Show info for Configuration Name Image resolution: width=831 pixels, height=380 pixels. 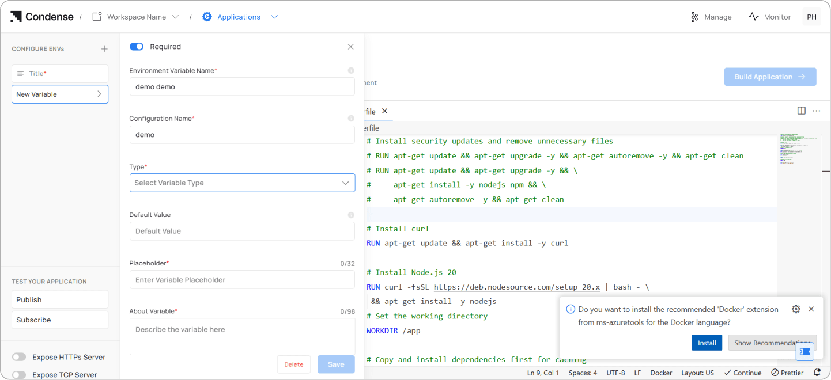(x=351, y=119)
